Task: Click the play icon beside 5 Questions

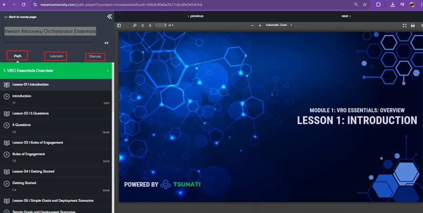Action: pos(7,125)
